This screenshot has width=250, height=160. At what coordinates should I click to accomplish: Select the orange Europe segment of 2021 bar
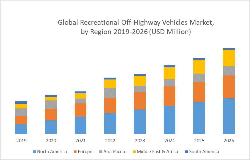pyautogui.click(x=80, y=110)
